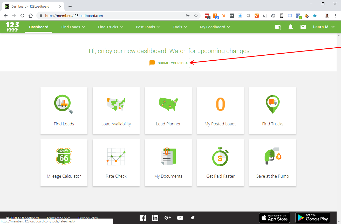Open the saved passwords key icon
The width and height of the screenshot is (341, 224).
[188, 16]
